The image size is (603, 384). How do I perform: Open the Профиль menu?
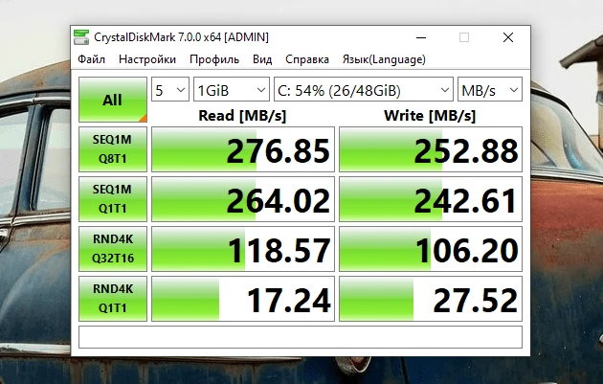[214, 59]
